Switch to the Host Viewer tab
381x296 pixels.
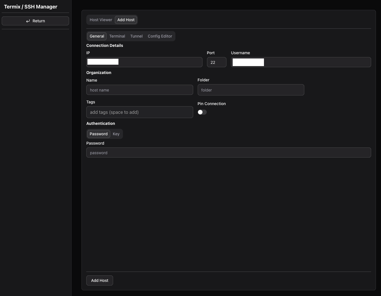[x=101, y=20]
